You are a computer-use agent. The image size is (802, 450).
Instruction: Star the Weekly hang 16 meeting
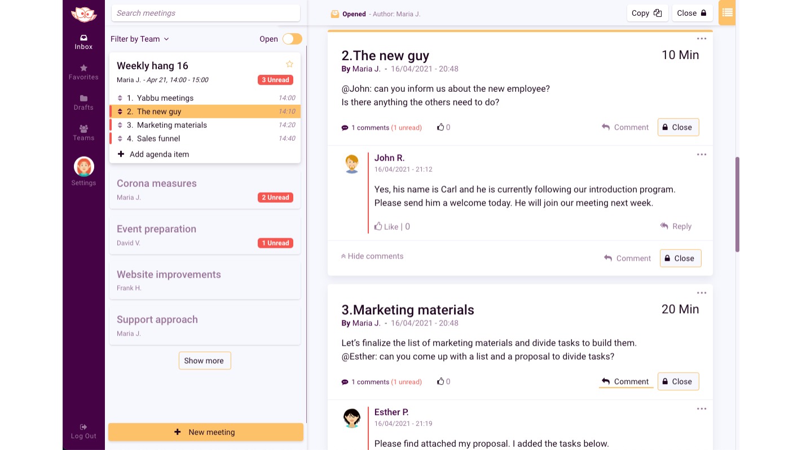pos(289,64)
